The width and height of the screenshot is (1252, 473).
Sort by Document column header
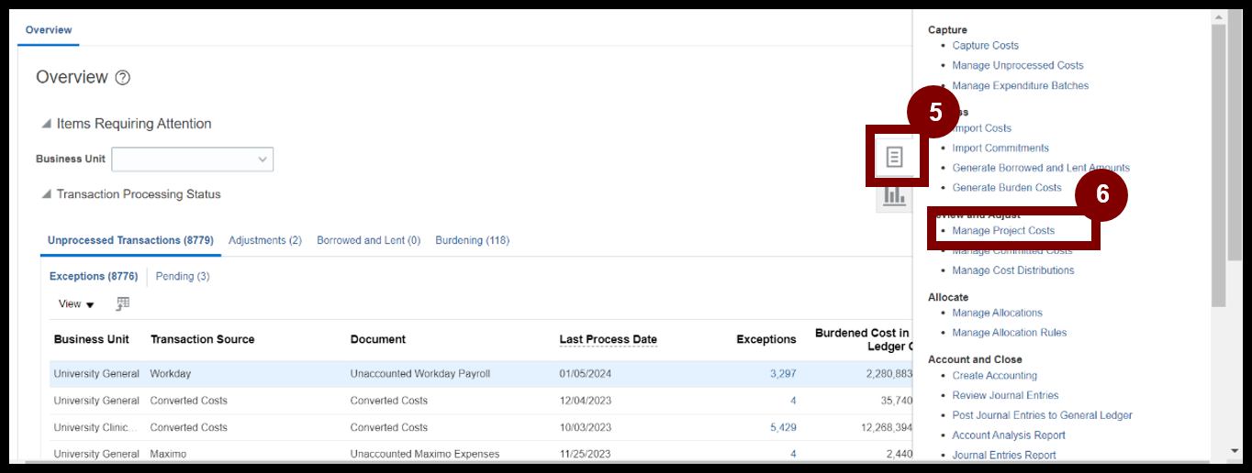(x=378, y=339)
